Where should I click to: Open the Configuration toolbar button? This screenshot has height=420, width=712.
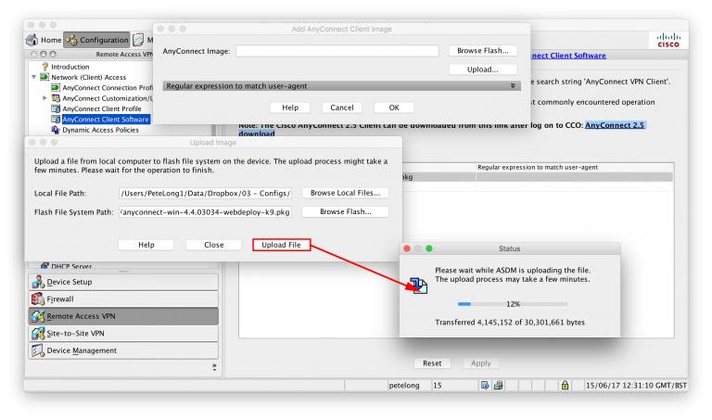coord(97,40)
